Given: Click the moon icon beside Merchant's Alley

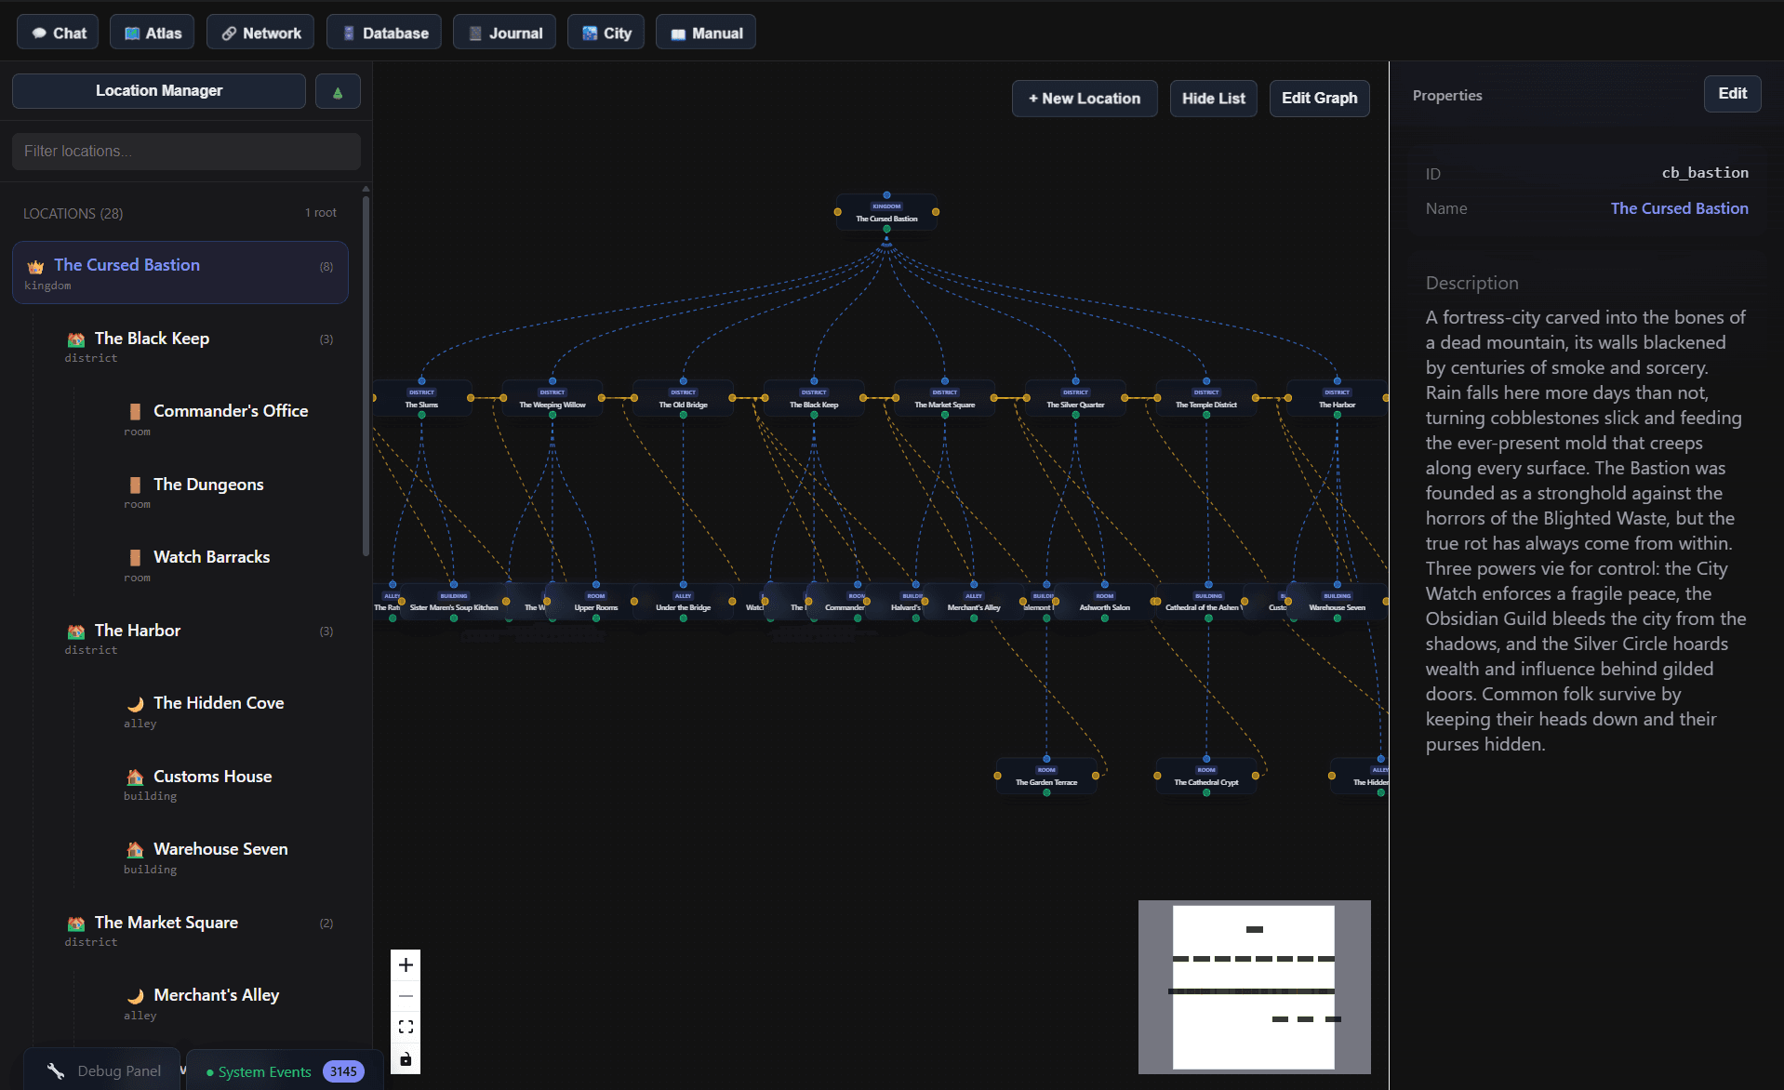Looking at the screenshot, I should [136, 995].
